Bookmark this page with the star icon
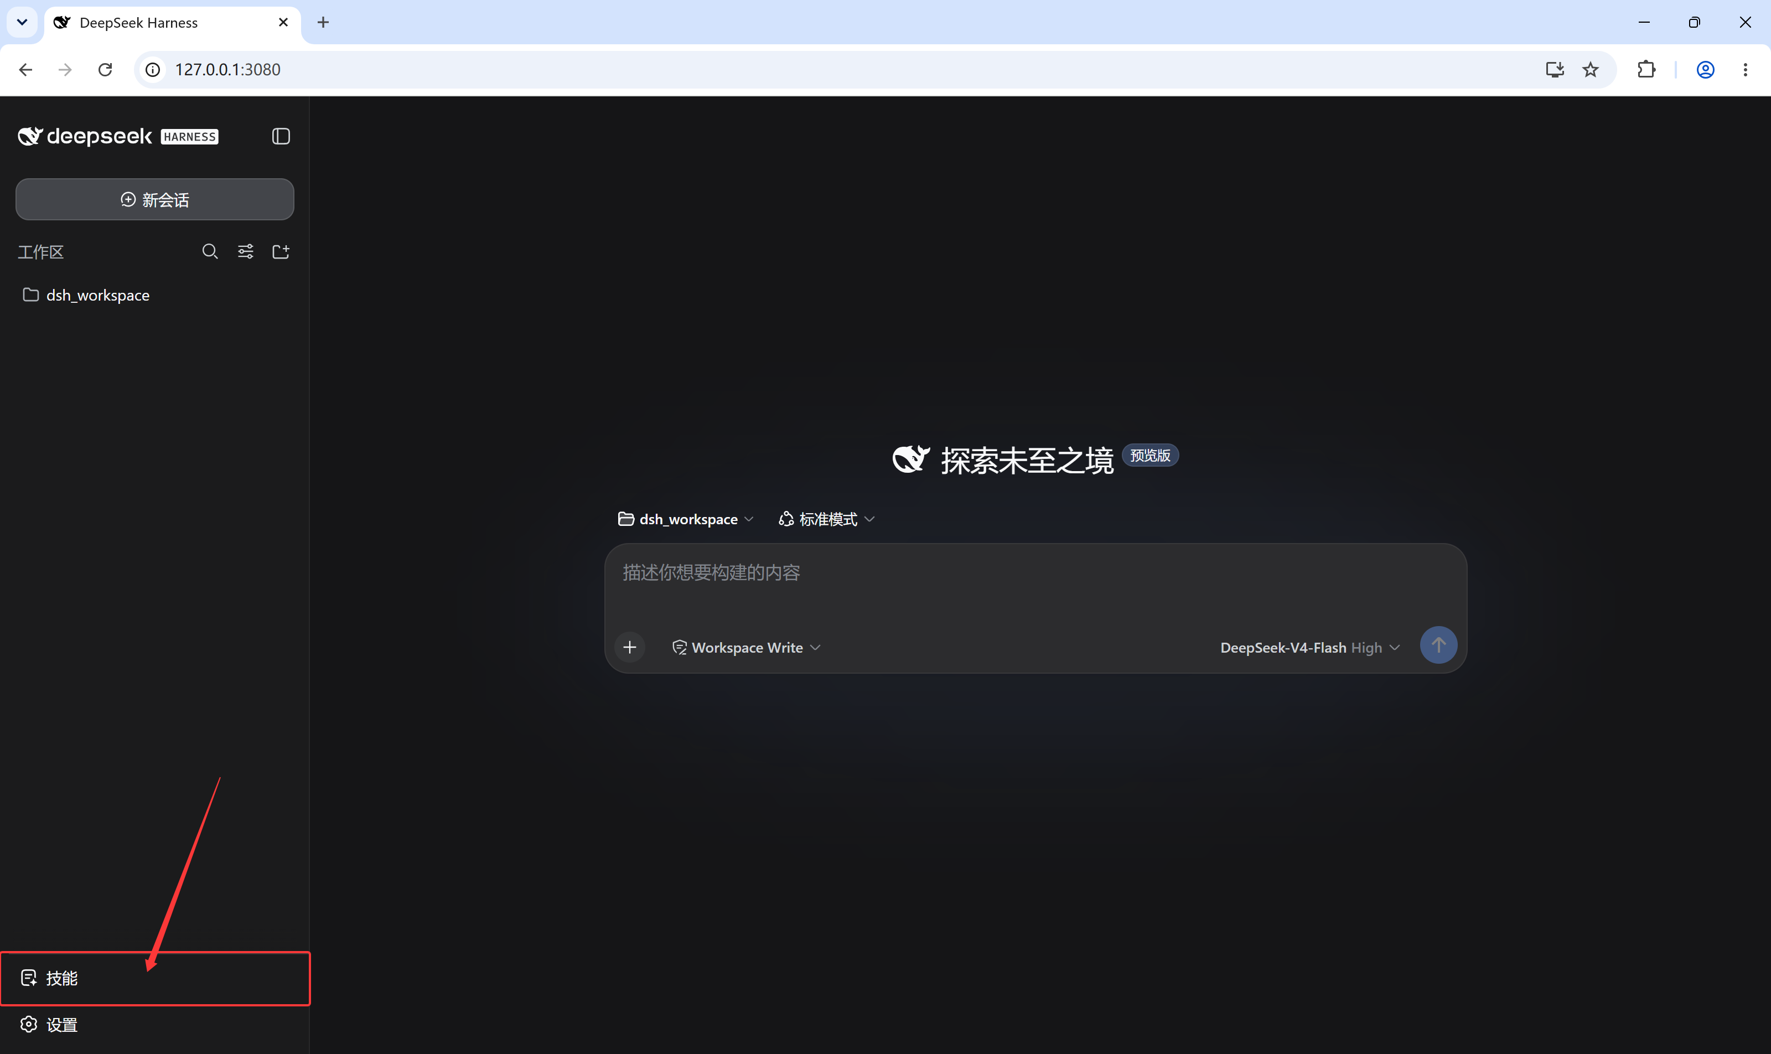Screen dimensions: 1771x1054 (x=1591, y=70)
